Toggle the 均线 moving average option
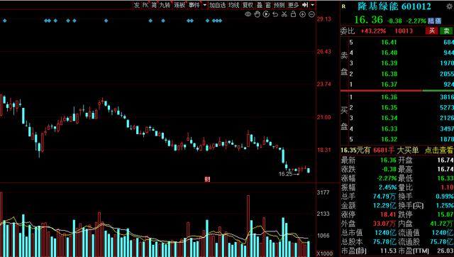454x257 pixels. tap(233, 5)
